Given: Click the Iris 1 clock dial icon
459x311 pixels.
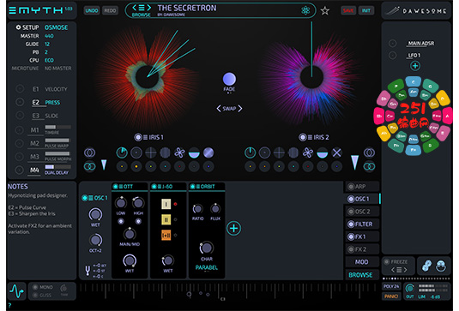Looking at the screenshot, I should (122, 153).
